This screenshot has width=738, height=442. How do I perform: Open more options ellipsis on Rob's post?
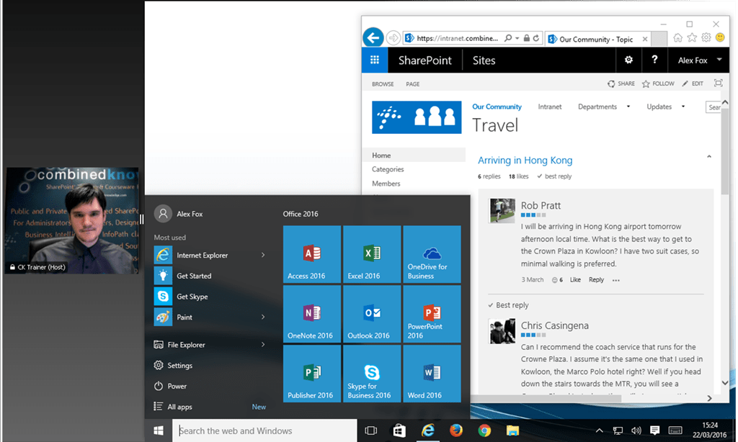616,280
